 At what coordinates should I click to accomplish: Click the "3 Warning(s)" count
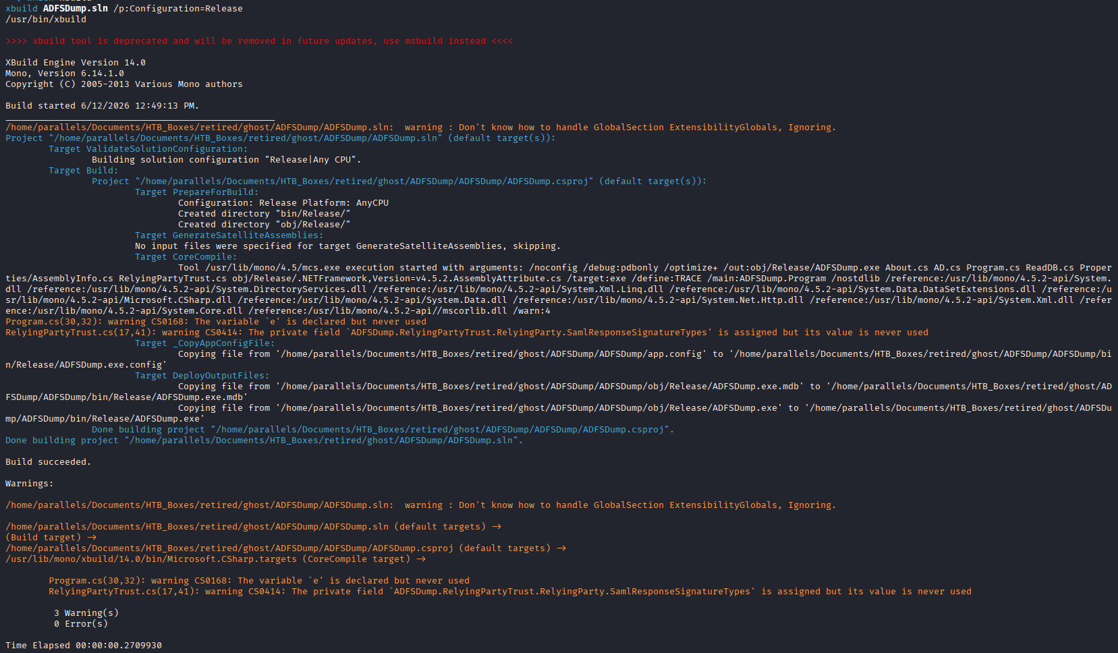tap(86, 613)
